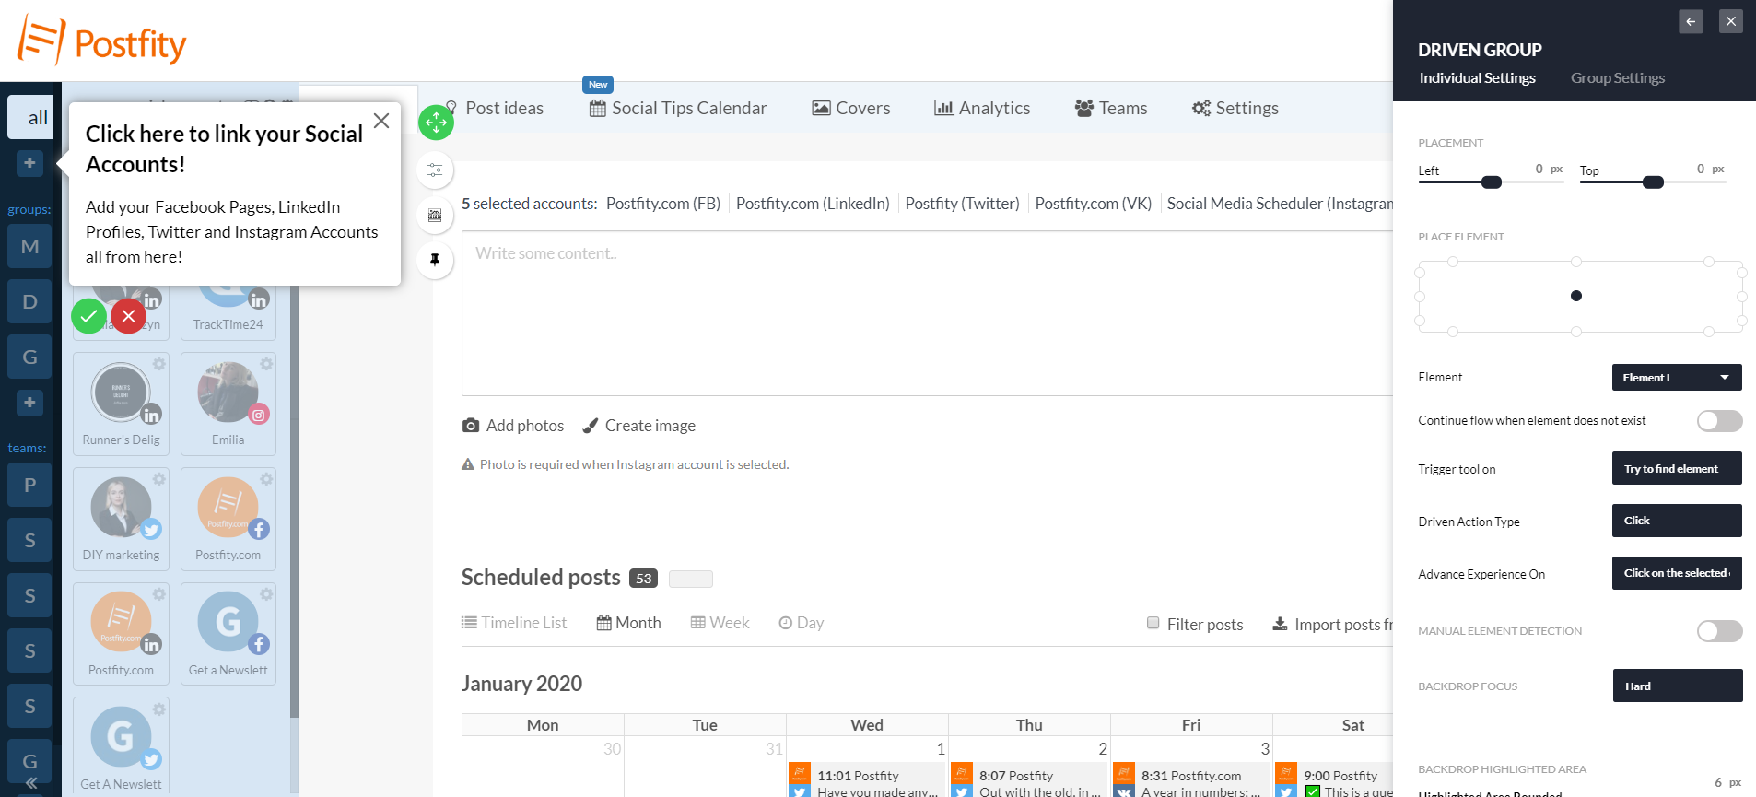Click the Write some content text area
This screenshot has width=1756, height=797.
927,313
